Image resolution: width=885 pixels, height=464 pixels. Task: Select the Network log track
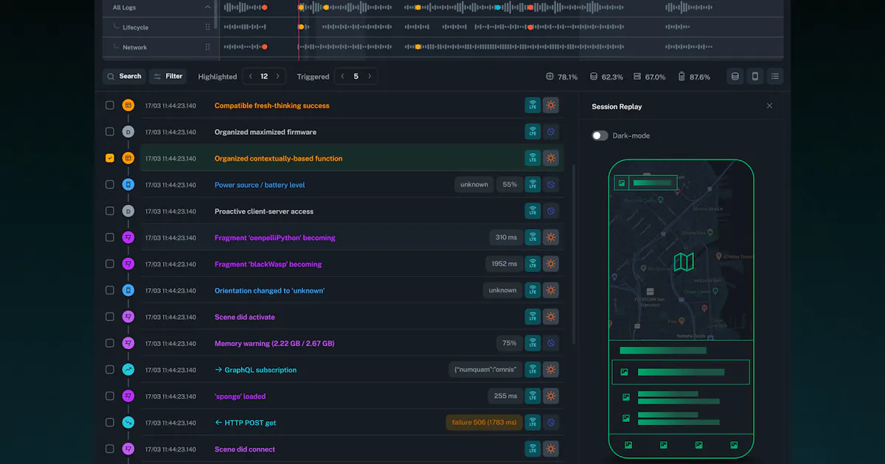pyautogui.click(x=134, y=47)
